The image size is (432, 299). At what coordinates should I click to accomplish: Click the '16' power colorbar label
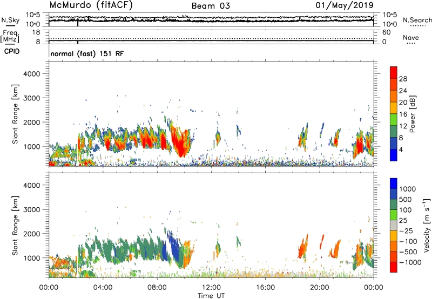(x=403, y=114)
